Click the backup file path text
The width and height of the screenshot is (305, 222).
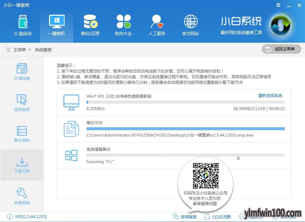pos(170,135)
